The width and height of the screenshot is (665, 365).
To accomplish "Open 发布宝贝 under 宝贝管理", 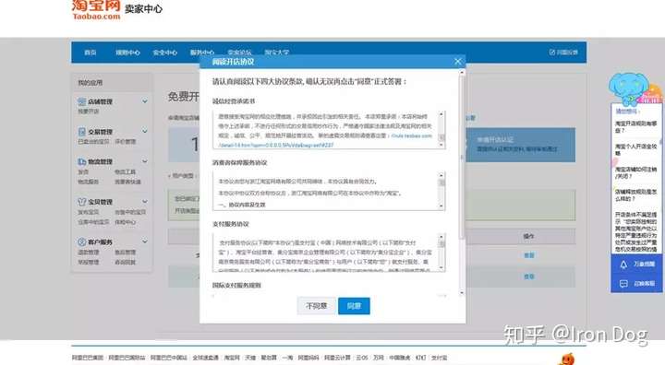I will (89, 212).
